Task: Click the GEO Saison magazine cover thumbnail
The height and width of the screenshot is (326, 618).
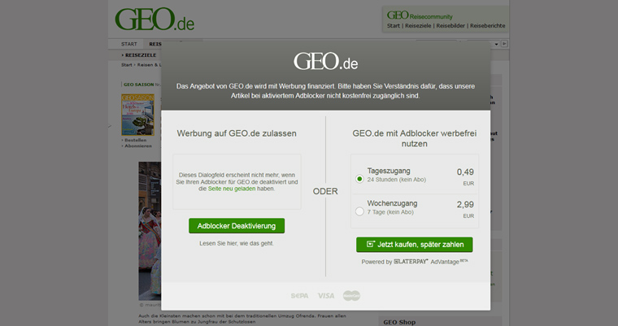Action: click(x=137, y=115)
